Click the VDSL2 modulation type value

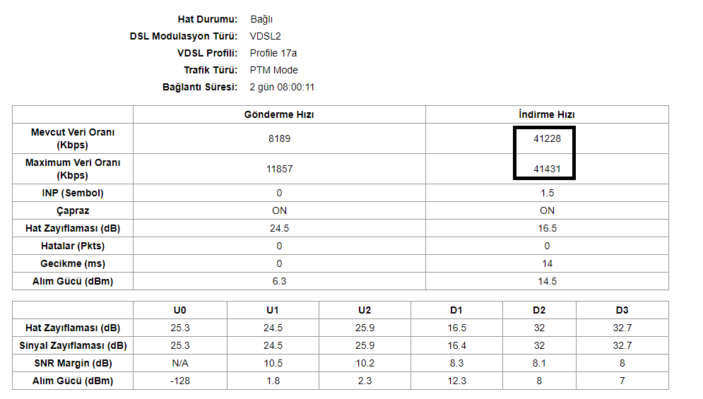(266, 36)
